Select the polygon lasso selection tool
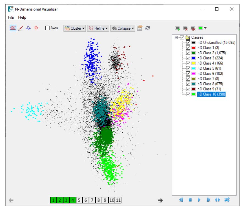Image resolution: width=242 pixels, height=207 pixels. (x=13, y=28)
